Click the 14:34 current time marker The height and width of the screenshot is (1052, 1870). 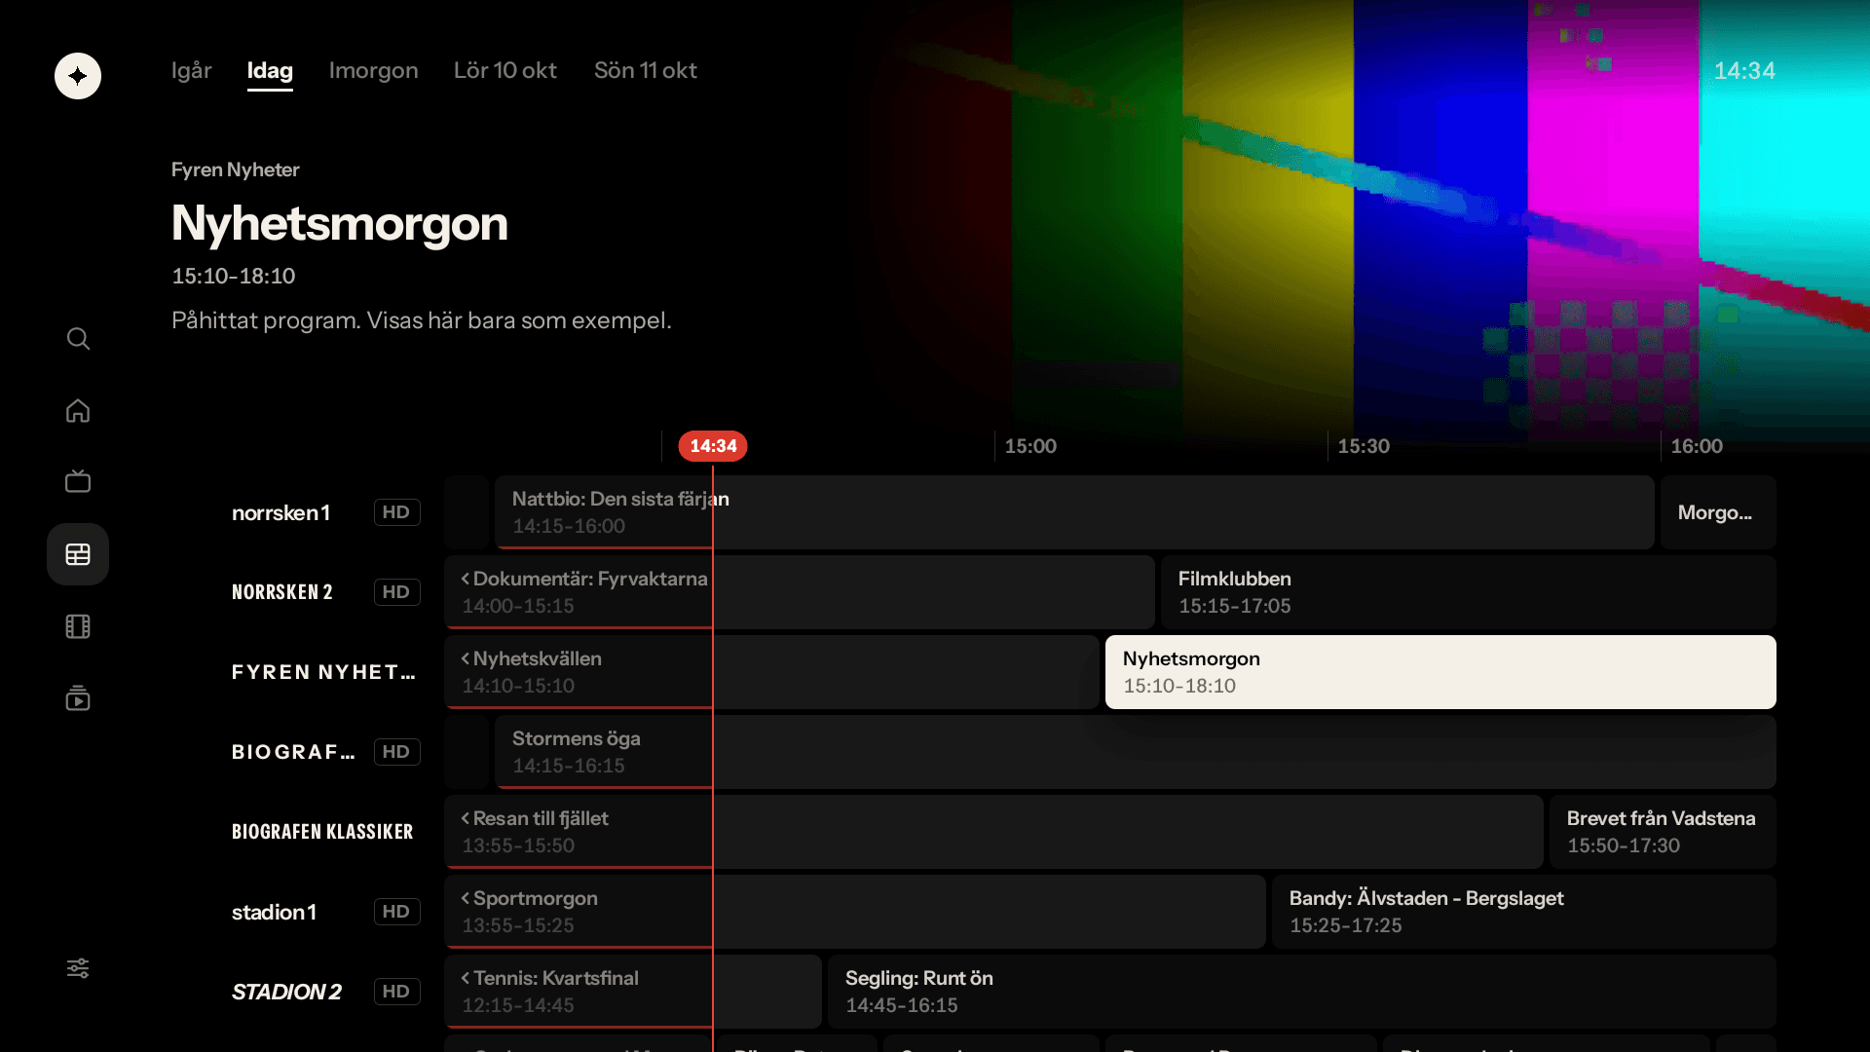click(713, 446)
